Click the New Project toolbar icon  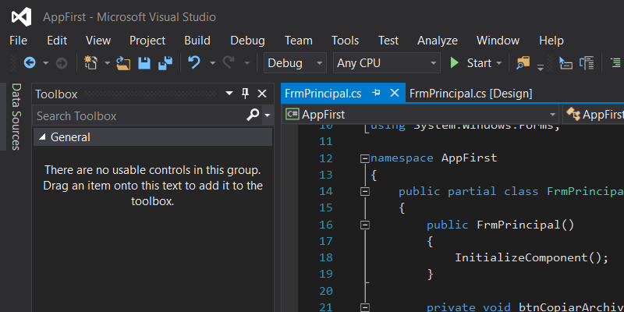point(90,63)
